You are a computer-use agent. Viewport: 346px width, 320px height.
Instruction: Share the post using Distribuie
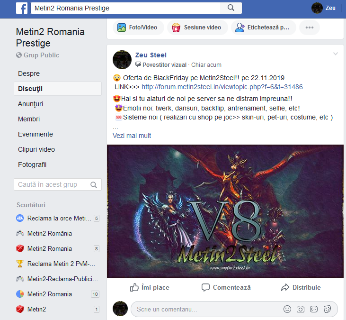(301, 287)
